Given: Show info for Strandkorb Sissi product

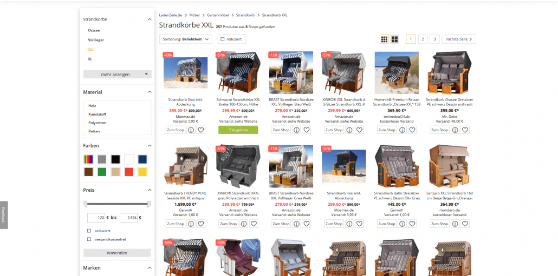Looking at the screenshot, I should pyautogui.click(x=191, y=130).
